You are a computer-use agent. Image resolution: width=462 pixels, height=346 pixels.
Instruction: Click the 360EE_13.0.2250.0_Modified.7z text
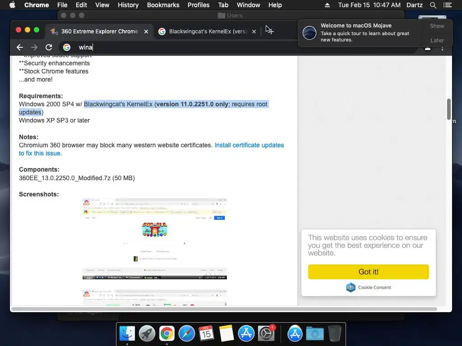(x=77, y=178)
